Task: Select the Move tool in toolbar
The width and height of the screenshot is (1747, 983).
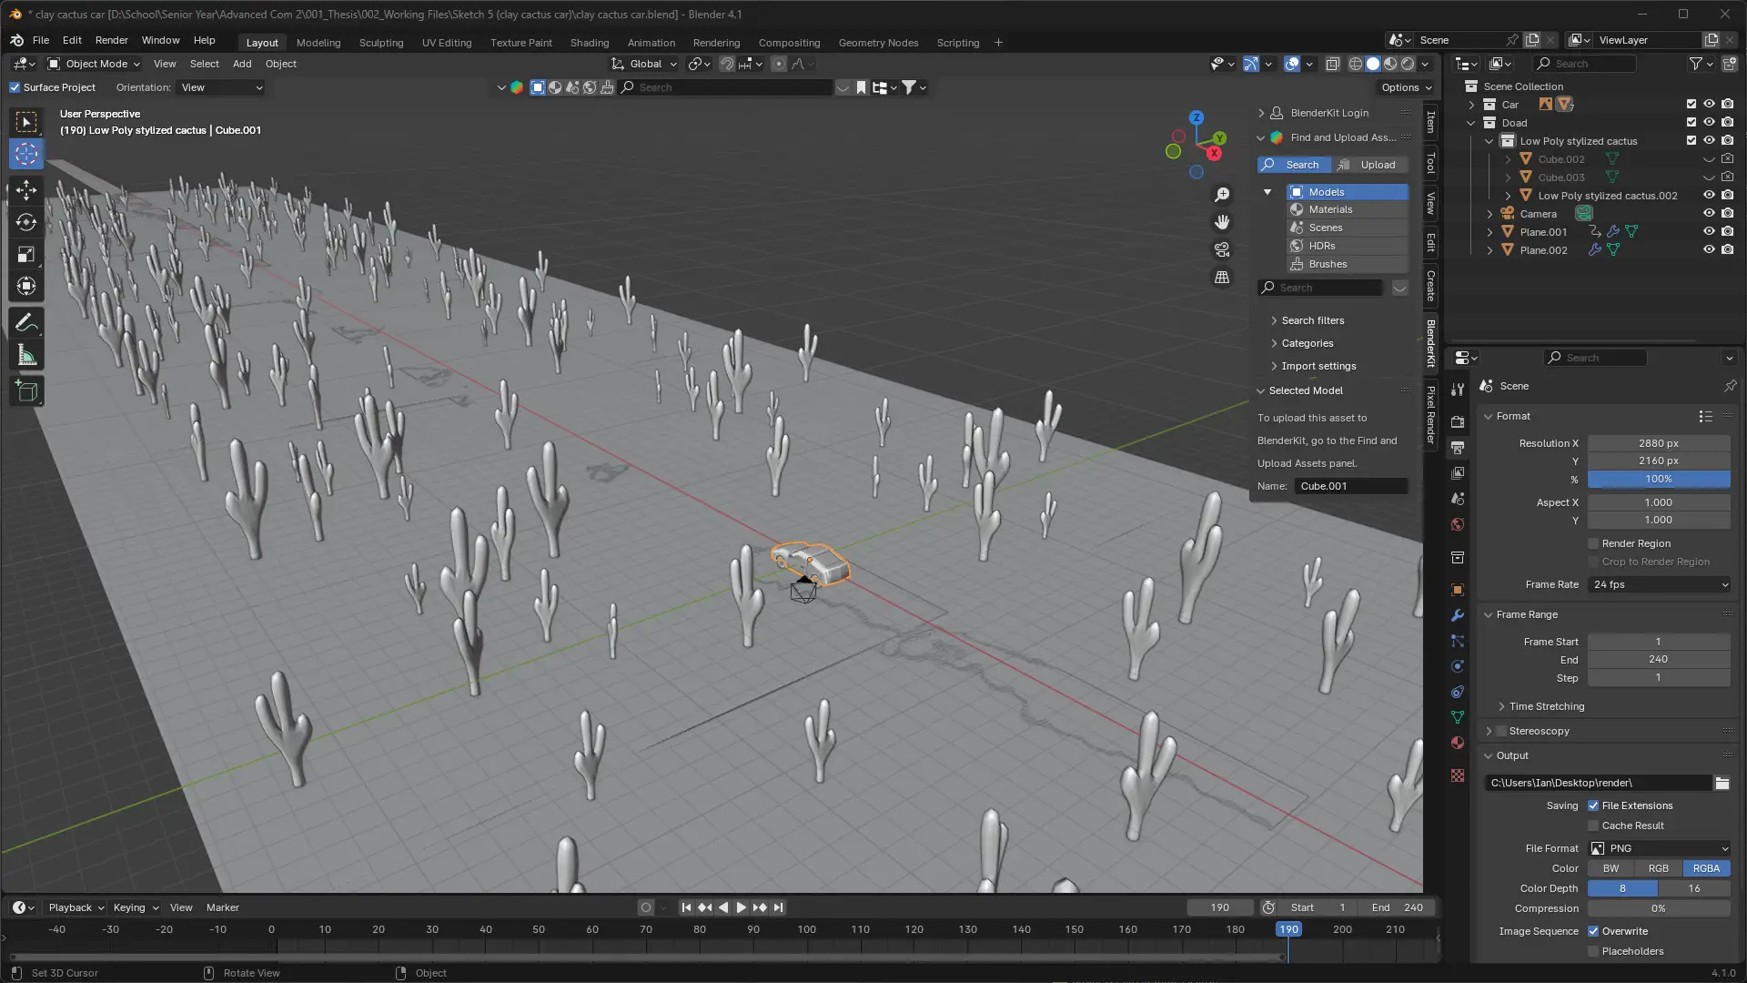Action: pos(26,190)
